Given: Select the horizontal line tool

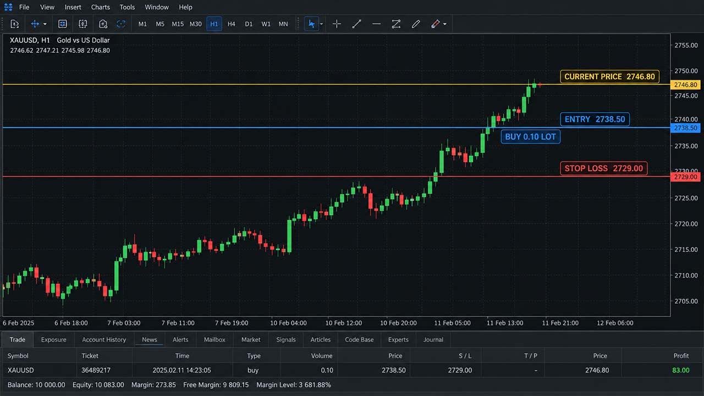Looking at the screenshot, I should click(376, 24).
